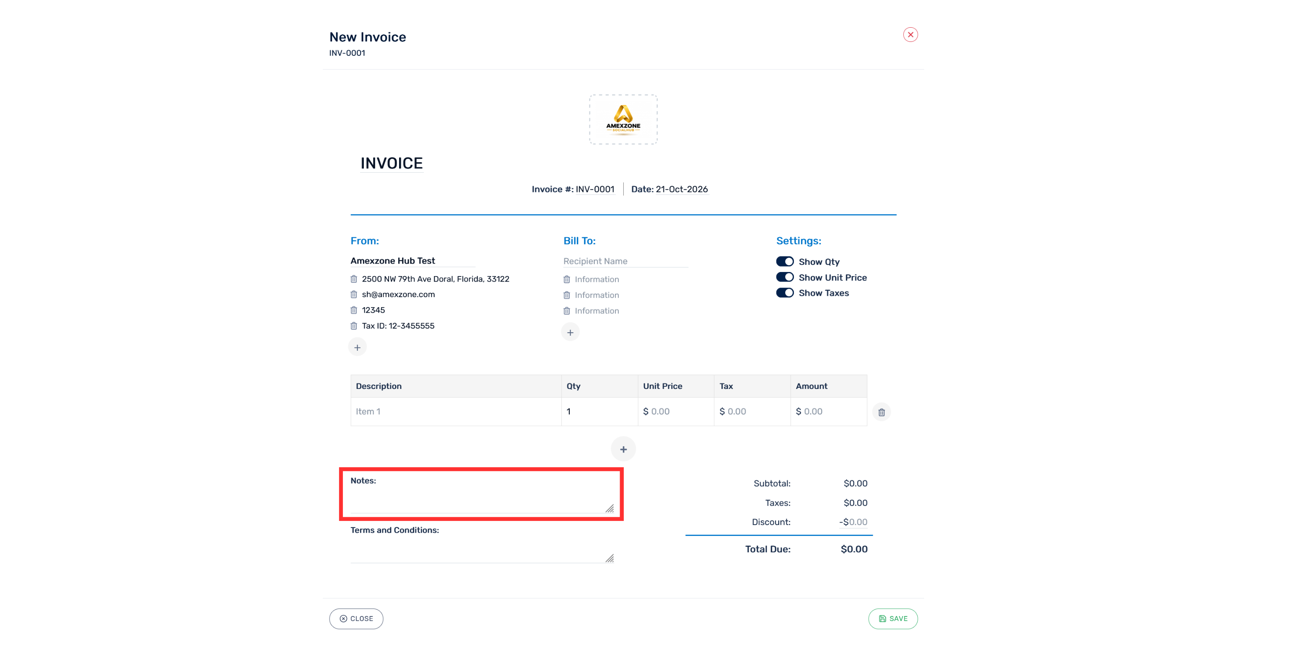
Task: Remove first Bill To Information line
Action: (566, 280)
